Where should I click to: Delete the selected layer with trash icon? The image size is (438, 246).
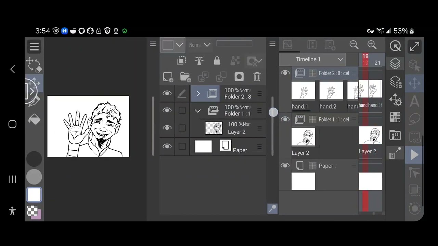tap(257, 77)
